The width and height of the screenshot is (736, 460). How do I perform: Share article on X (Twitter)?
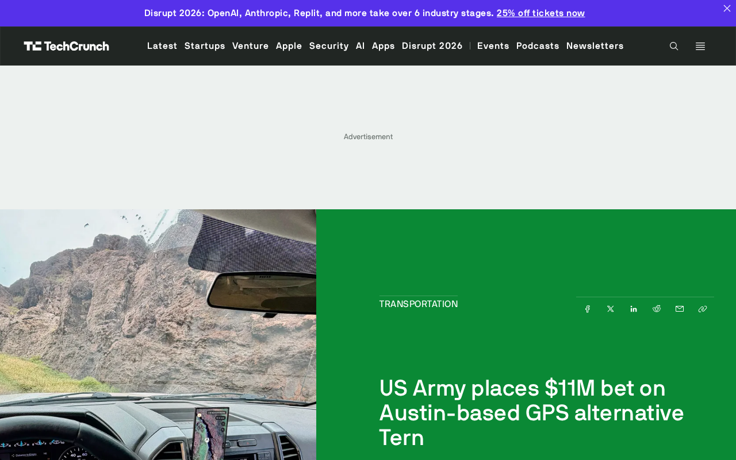[x=611, y=309]
